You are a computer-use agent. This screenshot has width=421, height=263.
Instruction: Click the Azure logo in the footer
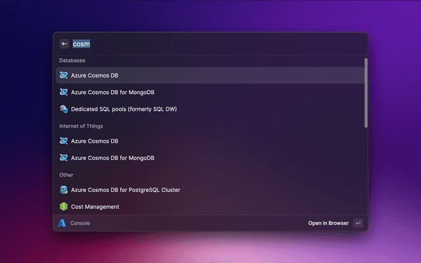pyautogui.click(x=62, y=223)
